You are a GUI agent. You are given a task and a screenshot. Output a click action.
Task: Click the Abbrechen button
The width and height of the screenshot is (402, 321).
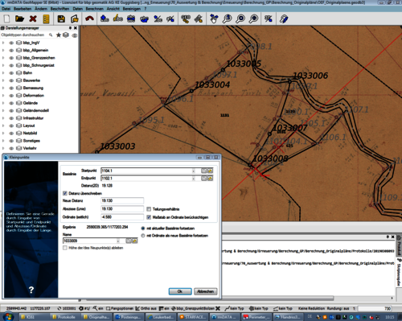coord(205,291)
